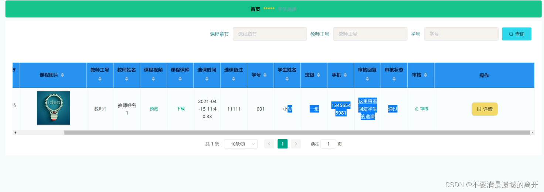Click the 这里查看回复学生的选课 reply cell
The image size is (544, 192).
pyautogui.click(x=368, y=109)
